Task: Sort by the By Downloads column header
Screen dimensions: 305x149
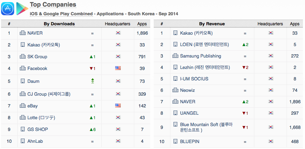Action: [59, 24]
